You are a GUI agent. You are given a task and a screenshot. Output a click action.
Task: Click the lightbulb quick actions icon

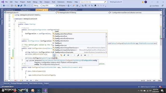pyautogui.click(x=11, y=58)
